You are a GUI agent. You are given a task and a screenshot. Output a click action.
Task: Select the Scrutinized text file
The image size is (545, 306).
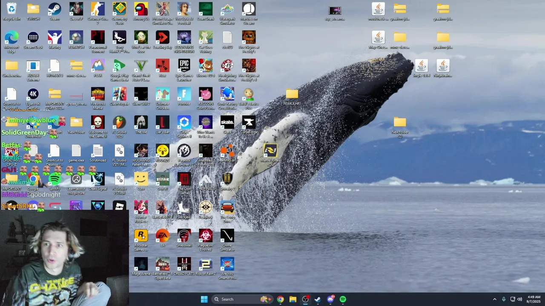pos(98,153)
